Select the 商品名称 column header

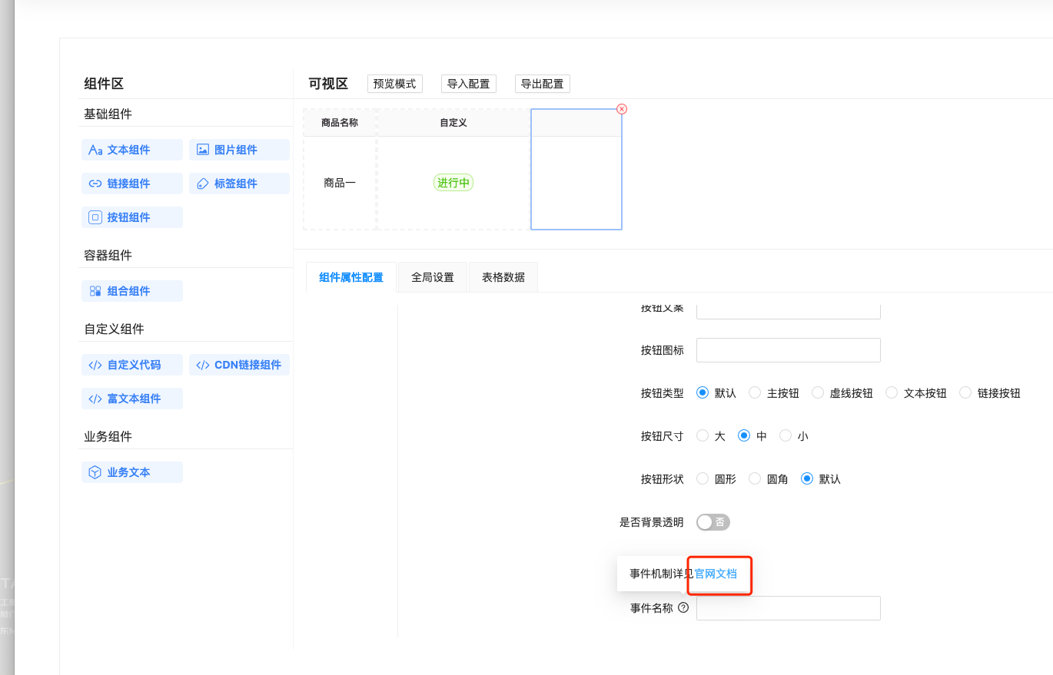pyautogui.click(x=340, y=122)
